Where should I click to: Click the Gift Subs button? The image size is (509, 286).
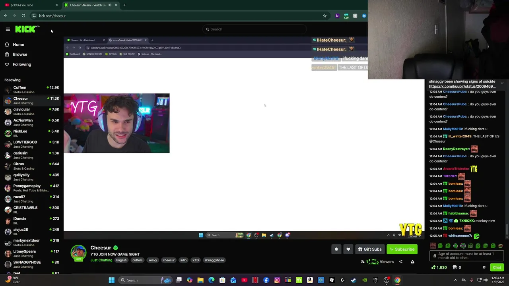(370, 249)
